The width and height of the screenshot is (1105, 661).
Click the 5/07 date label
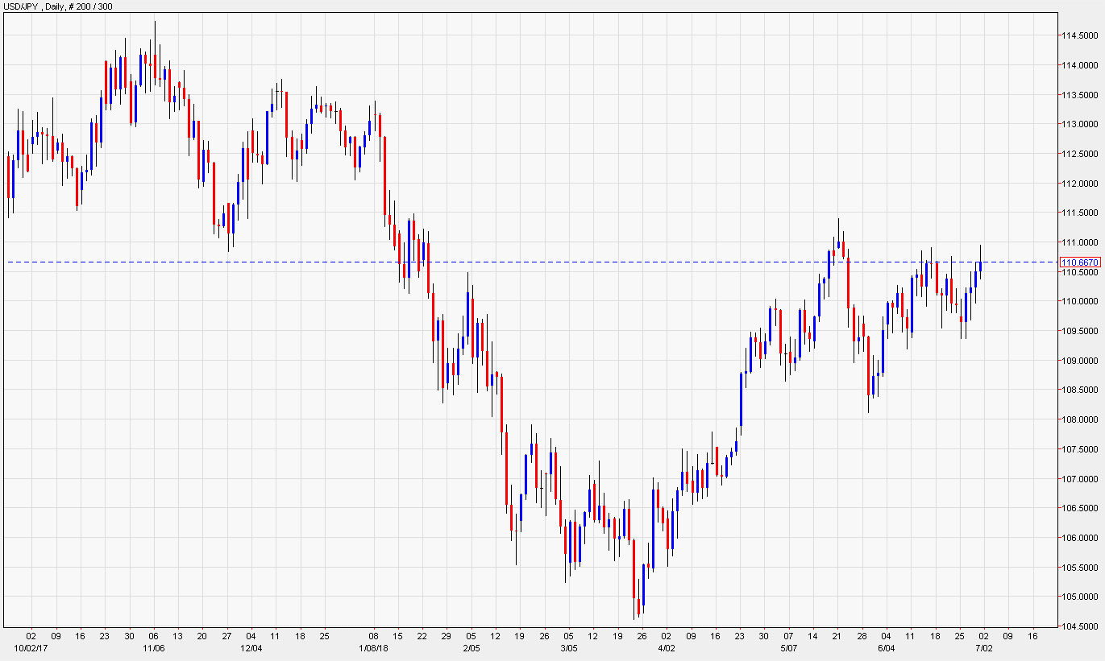click(789, 648)
